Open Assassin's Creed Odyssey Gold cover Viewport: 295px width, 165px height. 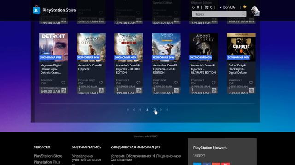[x=166, y=47]
